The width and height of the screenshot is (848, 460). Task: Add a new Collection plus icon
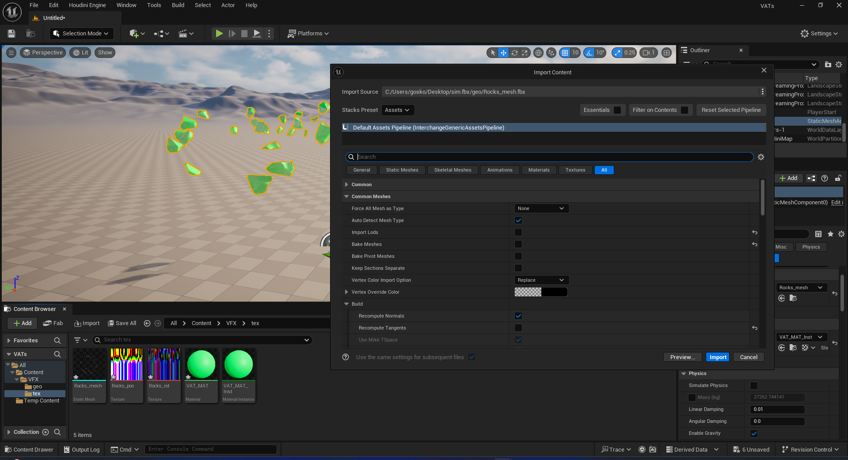46,432
